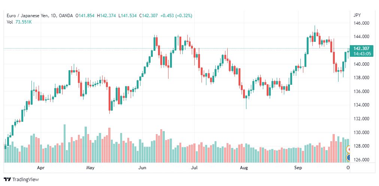Click the +0.453 (+0.32%) change value
The width and height of the screenshot is (379, 186).
point(176,16)
